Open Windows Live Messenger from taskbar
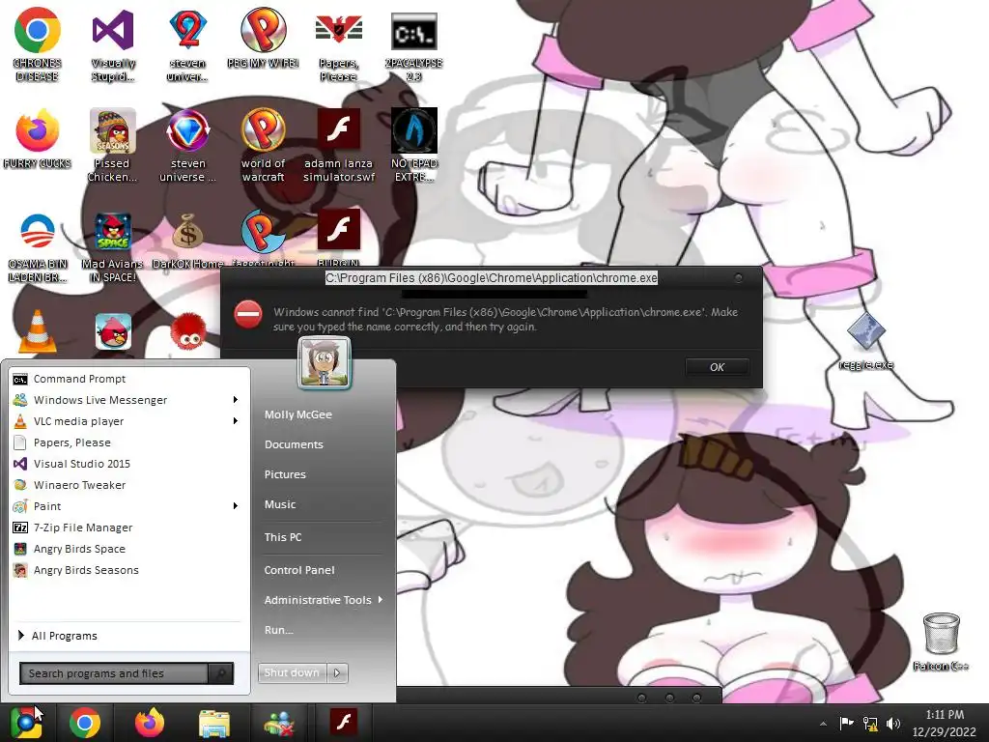Image resolution: width=989 pixels, height=742 pixels. tap(279, 724)
